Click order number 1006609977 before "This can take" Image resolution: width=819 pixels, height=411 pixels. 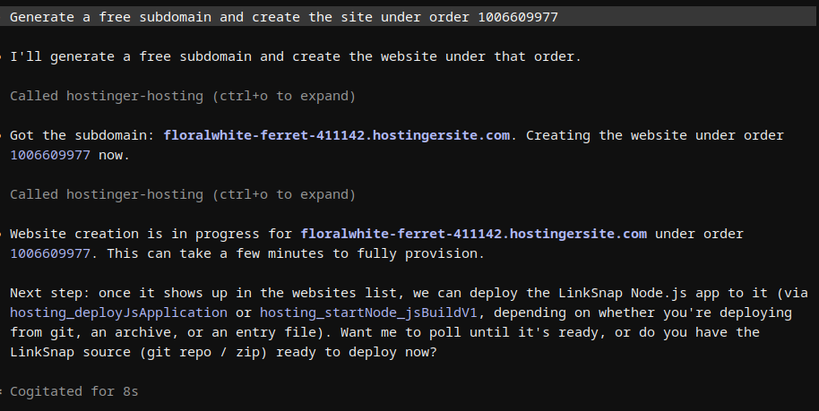tap(50, 253)
